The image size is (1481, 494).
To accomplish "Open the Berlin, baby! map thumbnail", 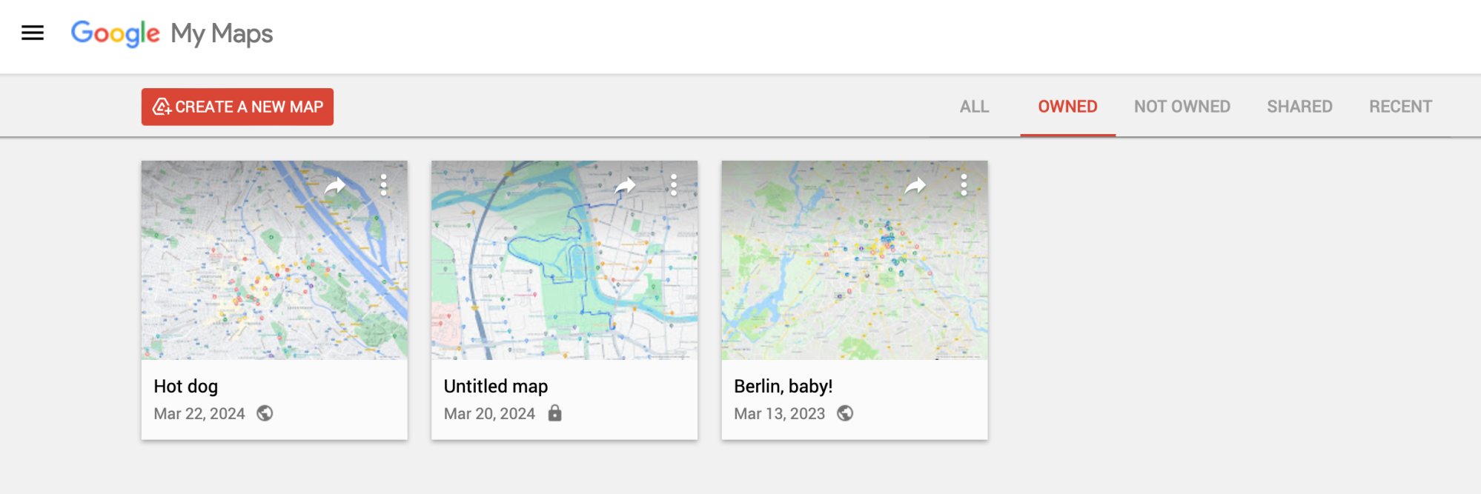I will 855,260.
